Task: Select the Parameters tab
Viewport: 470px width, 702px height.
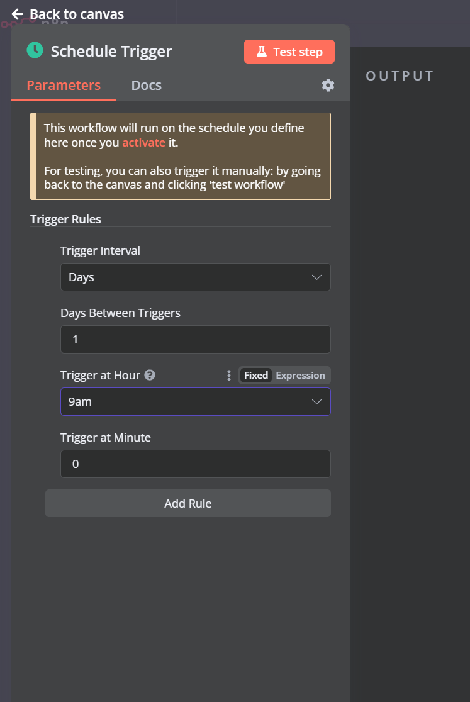Action: (x=64, y=86)
